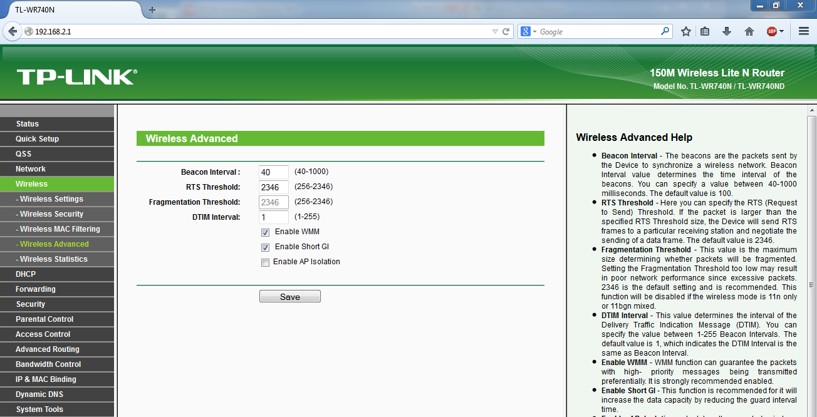
Task: Select the Wireless menu
Action: (57, 184)
